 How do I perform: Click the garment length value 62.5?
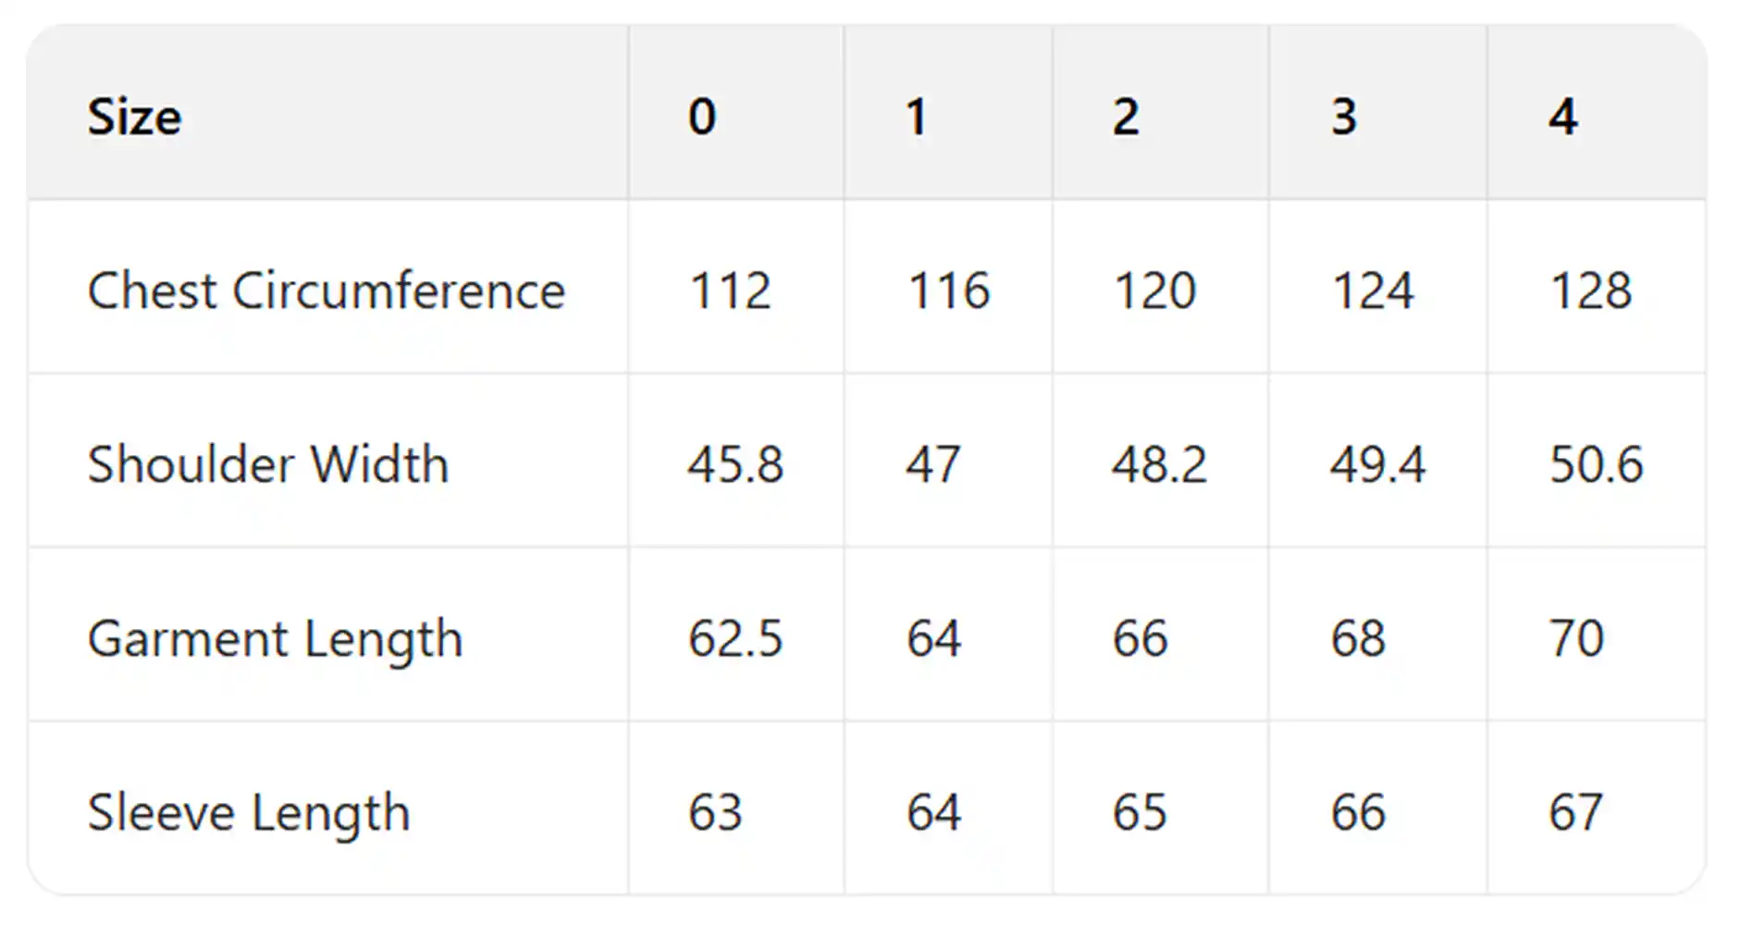pyautogui.click(x=735, y=638)
